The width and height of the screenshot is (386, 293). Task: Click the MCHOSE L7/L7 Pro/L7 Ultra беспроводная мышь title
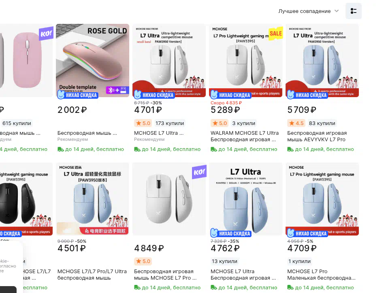92,274
